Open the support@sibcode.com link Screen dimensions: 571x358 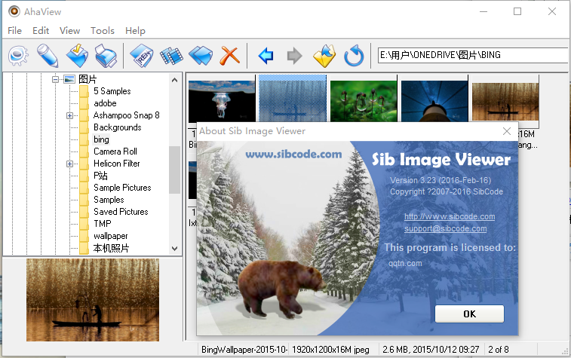click(x=445, y=228)
